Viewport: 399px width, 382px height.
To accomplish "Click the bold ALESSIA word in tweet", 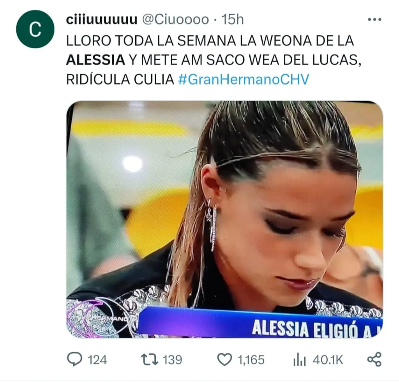I will coord(96,60).
